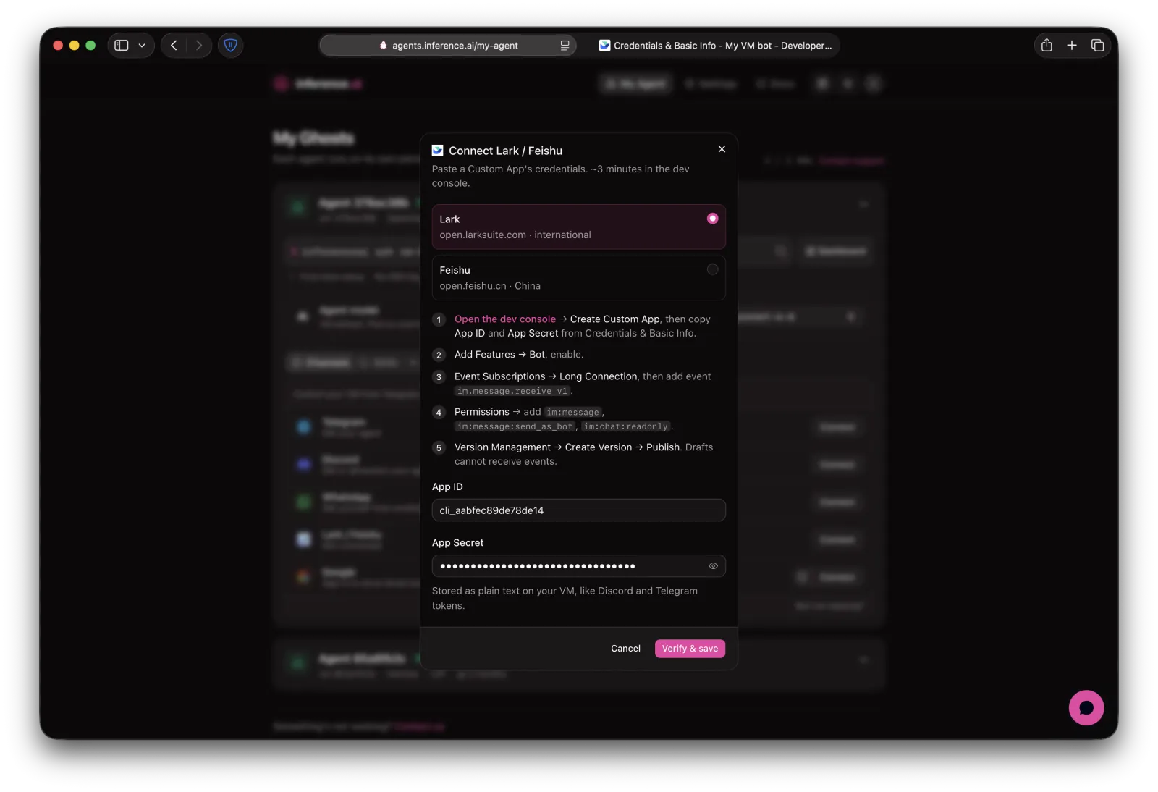Click into the App ID input field
The image size is (1158, 792).
(x=578, y=510)
